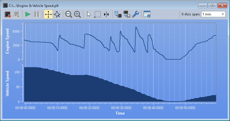Click the plot file icon in title bar
Viewport: 230px width, 121px height.
point(5,6)
